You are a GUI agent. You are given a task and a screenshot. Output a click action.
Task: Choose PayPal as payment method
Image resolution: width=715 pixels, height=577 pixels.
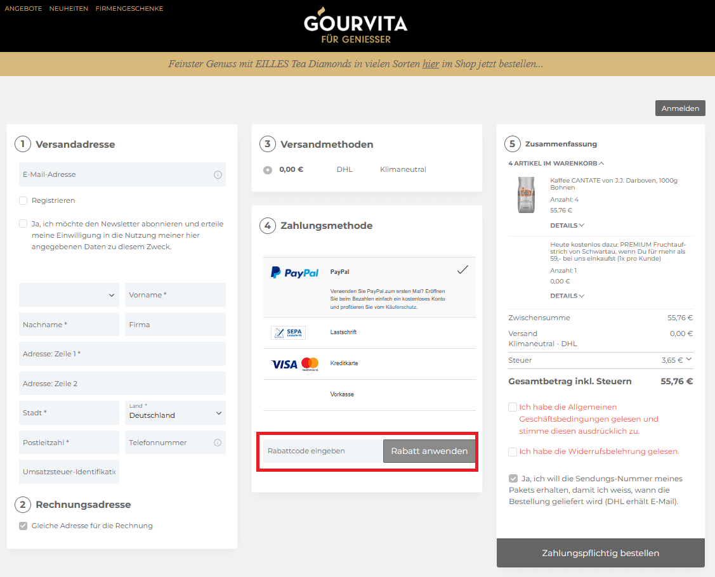[369, 287]
